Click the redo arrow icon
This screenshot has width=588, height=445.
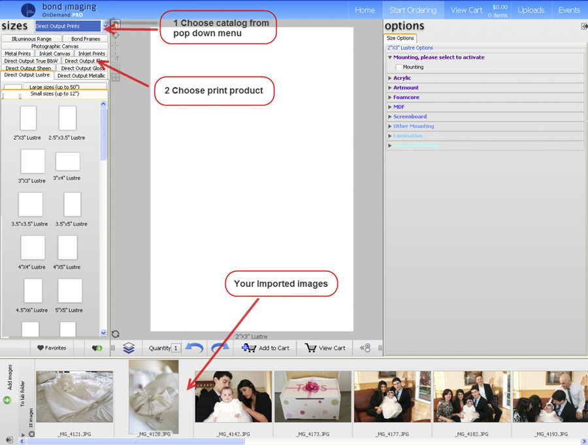pos(220,348)
